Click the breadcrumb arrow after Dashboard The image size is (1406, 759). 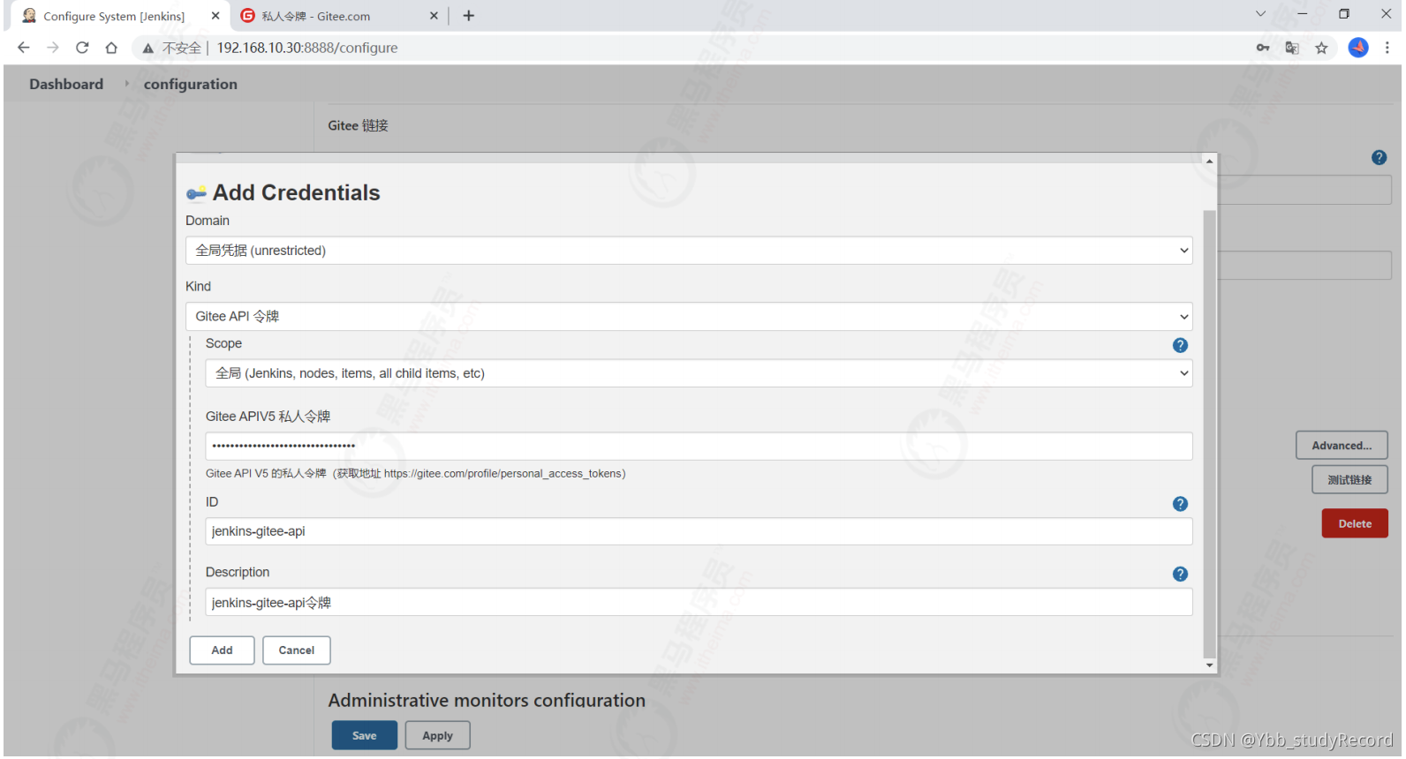[x=126, y=83]
